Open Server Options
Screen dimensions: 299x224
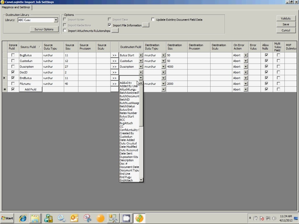[x=44, y=29]
